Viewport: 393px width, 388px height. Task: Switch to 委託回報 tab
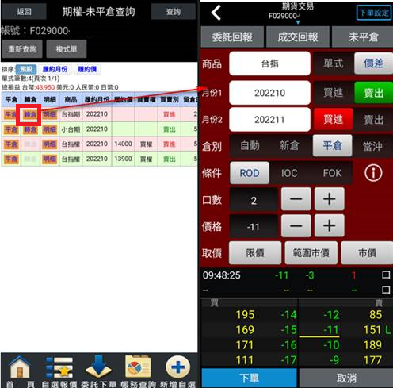(x=232, y=37)
